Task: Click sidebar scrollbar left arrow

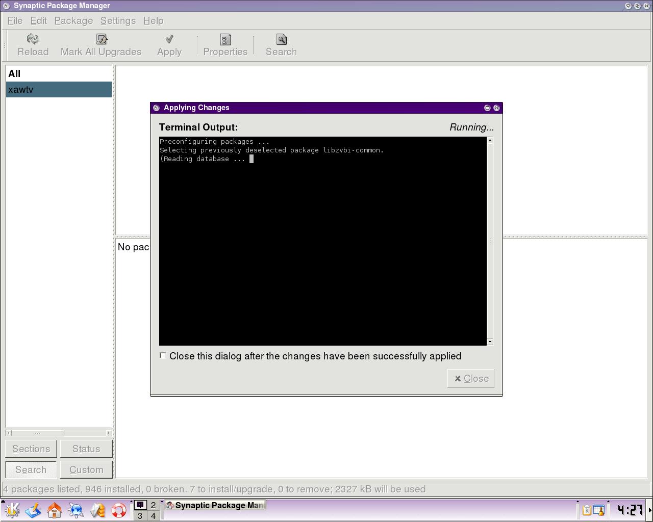Action: click(8, 433)
